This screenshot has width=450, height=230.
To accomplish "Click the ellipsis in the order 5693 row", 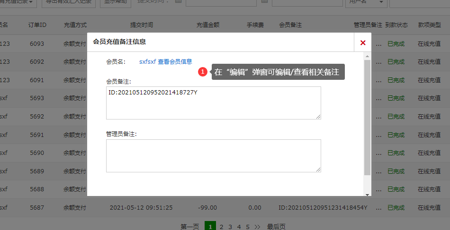I will coord(379,99).
